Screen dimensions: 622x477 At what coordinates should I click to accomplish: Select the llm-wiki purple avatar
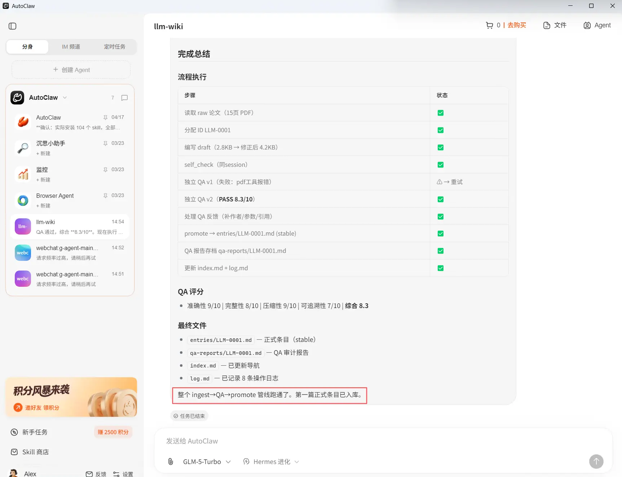pyautogui.click(x=23, y=227)
